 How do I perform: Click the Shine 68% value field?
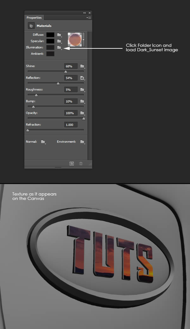click(71, 66)
